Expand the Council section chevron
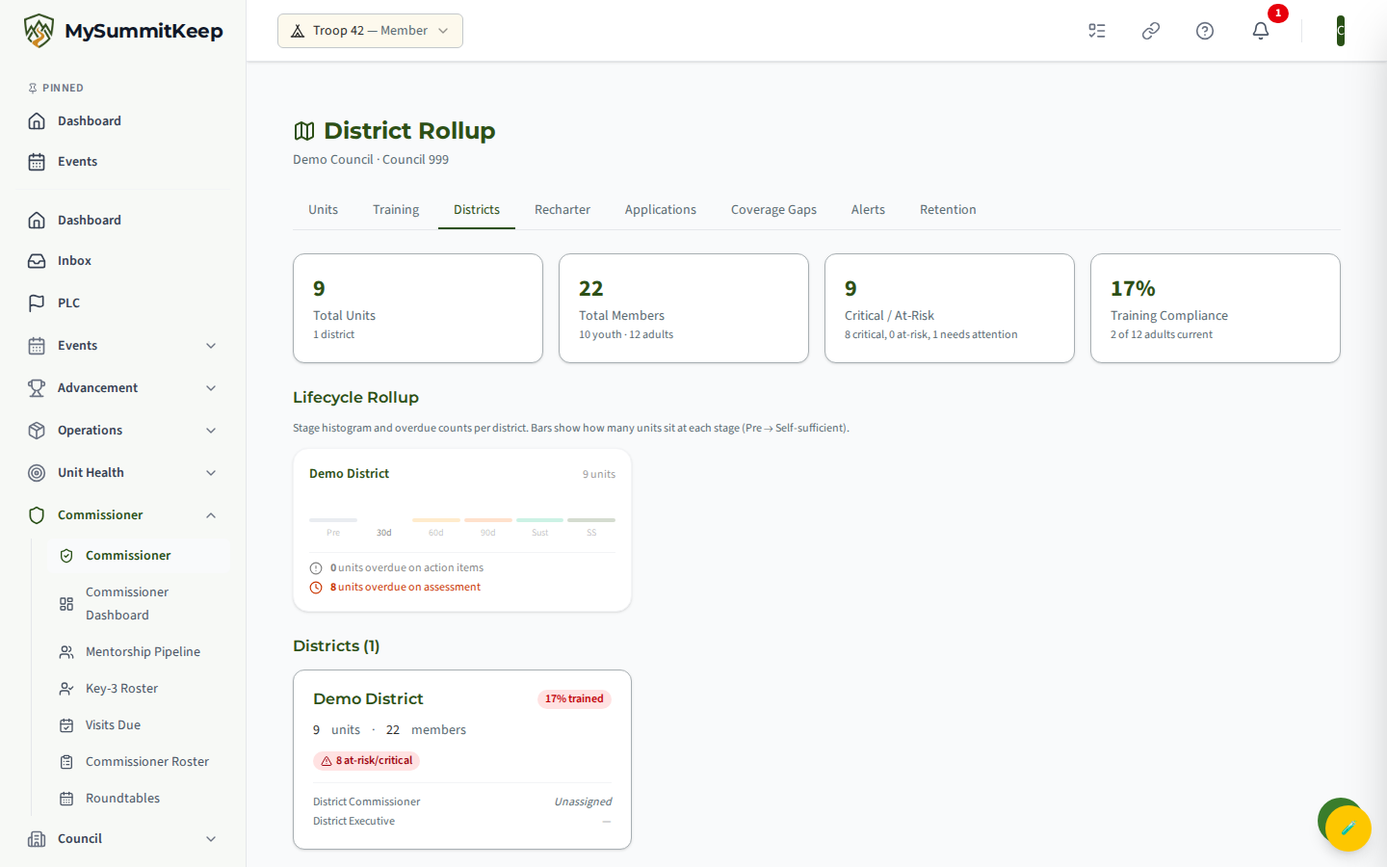 [x=211, y=839]
